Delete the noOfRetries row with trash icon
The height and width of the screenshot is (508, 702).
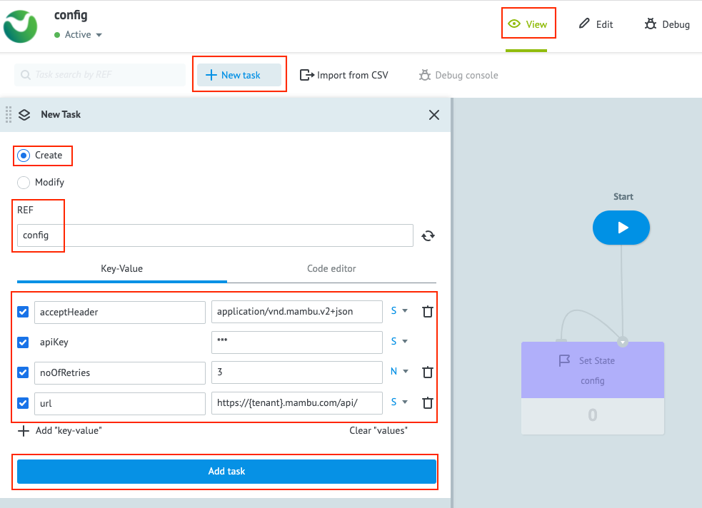click(x=428, y=372)
